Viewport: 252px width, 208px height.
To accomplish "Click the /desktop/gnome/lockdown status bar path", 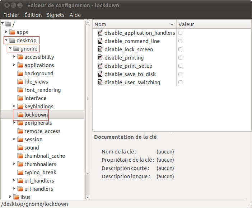I will (x=34, y=204).
